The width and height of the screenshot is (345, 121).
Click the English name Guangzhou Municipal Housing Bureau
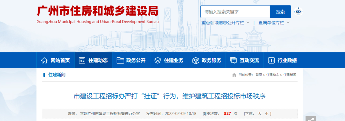(x=97, y=22)
